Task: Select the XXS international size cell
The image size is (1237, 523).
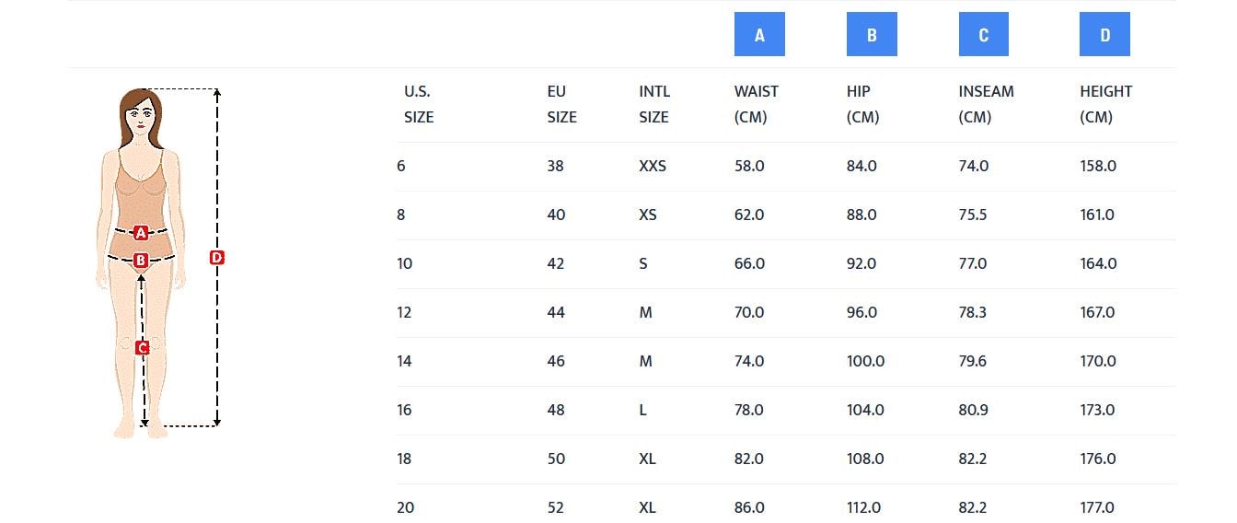Action: (653, 167)
